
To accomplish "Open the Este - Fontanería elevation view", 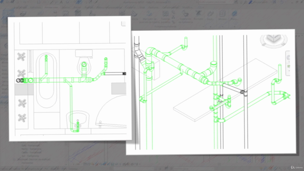I will (30, 145).
